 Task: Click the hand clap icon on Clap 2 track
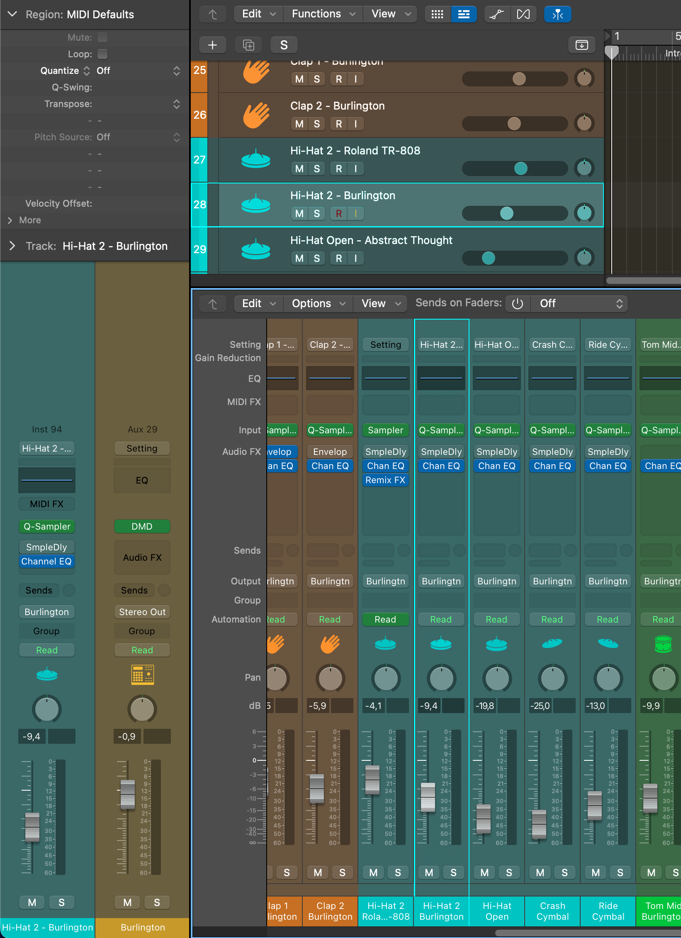(256, 115)
